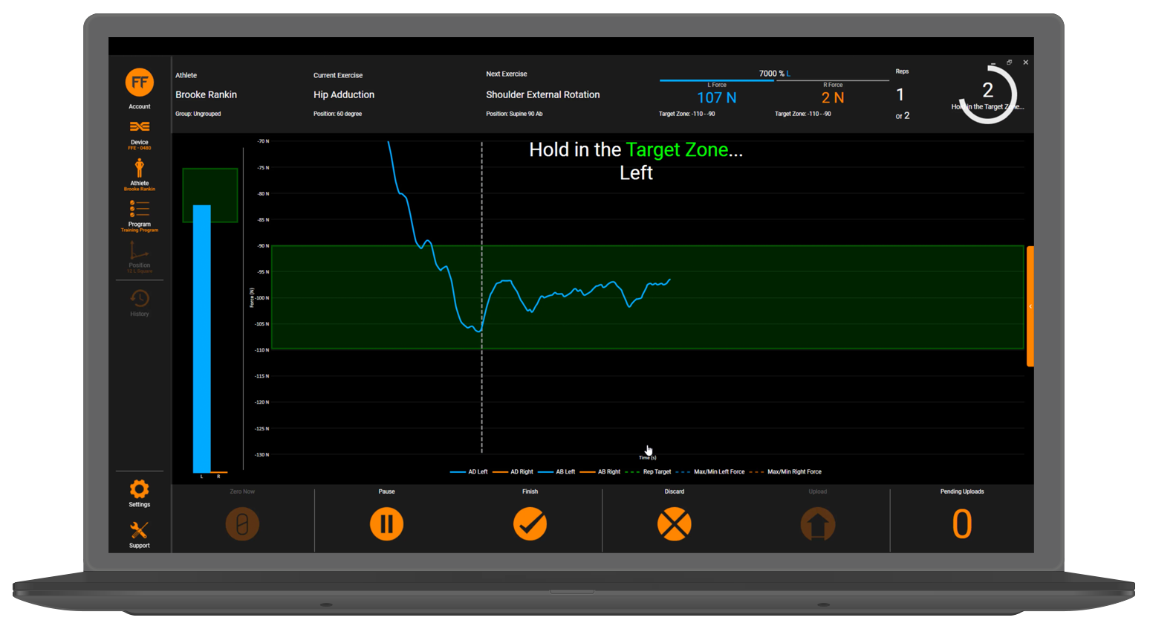
Task: Click the R Force reading 2 N
Action: (833, 98)
